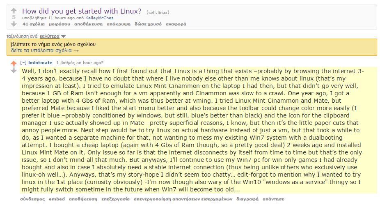Edit the comment with επεξεργασία
Image resolution: width=380 pixels, height=221 pixels.
click(115, 199)
